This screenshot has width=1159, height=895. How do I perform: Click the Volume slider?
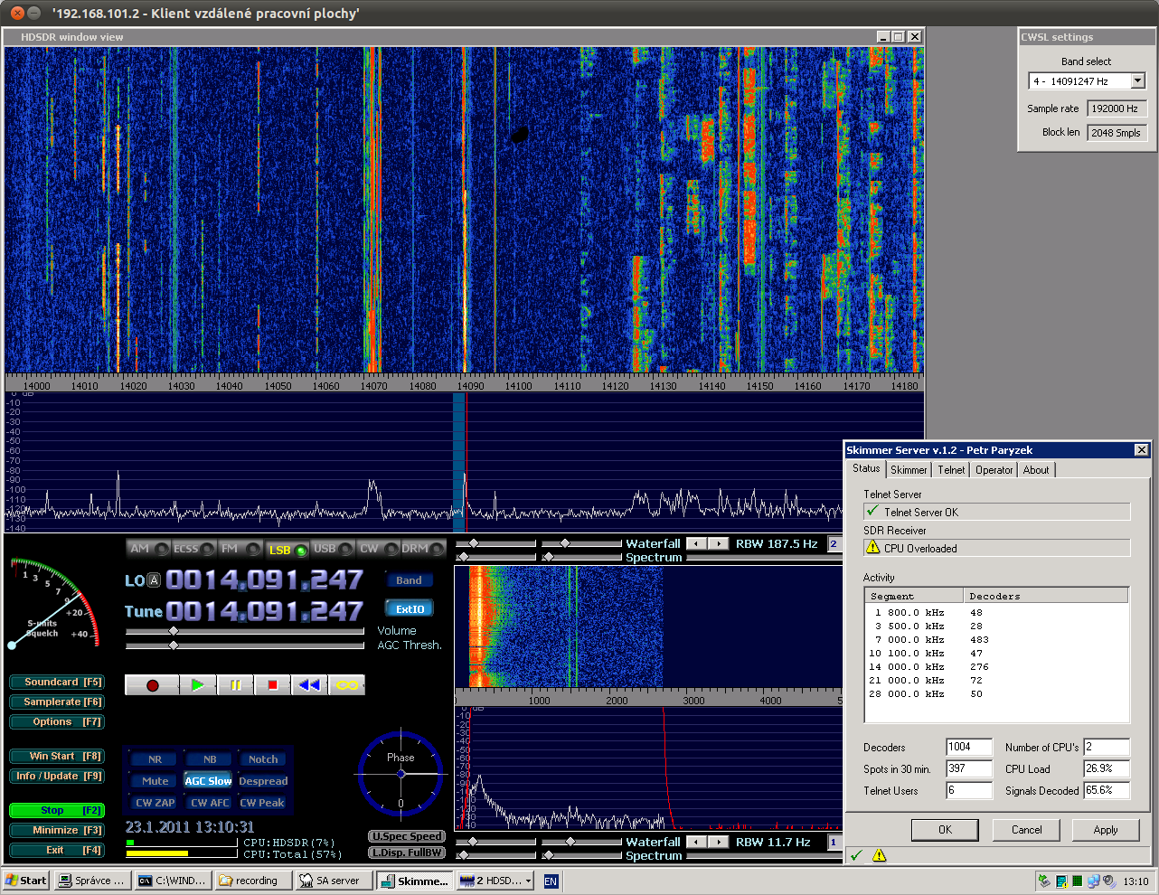(244, 631)
